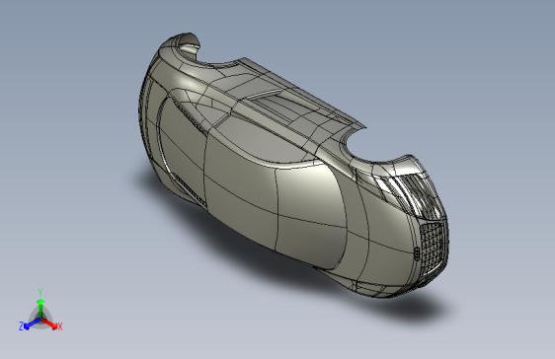Select the front grille mesh on the car model

pyautogui.click(x=433, y=249)
